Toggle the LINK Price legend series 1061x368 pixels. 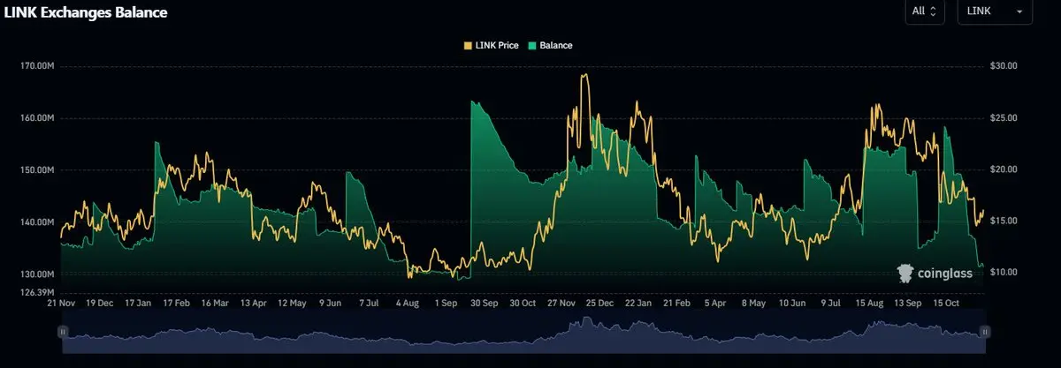tap(491, 45)
